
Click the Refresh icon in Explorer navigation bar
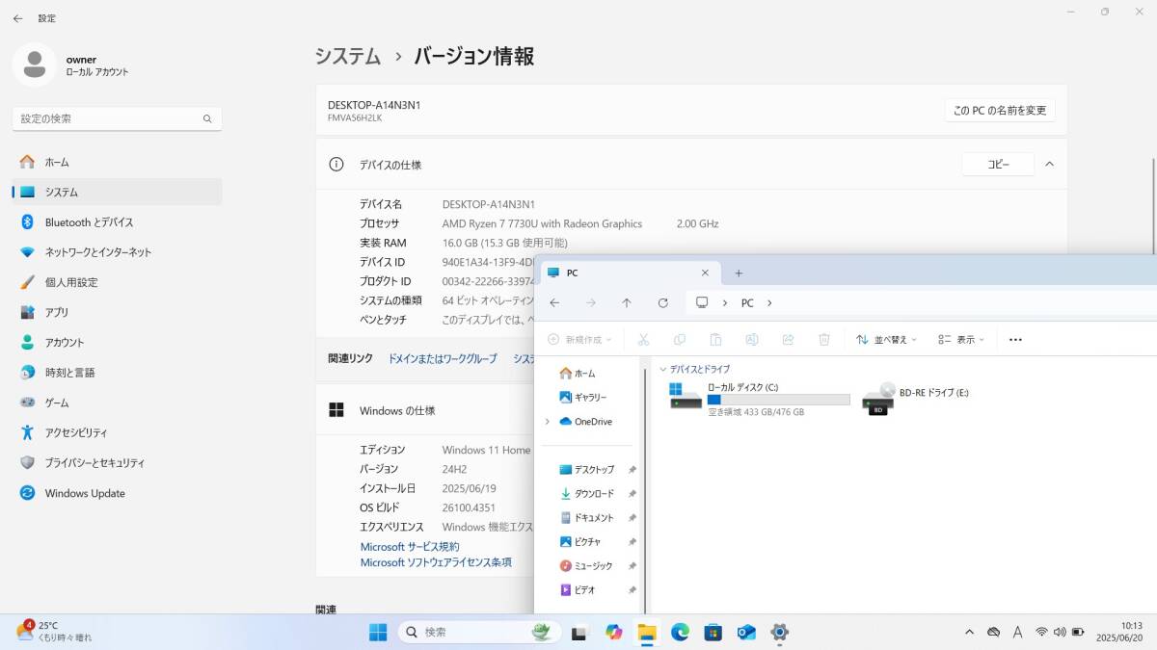[663, 302]
